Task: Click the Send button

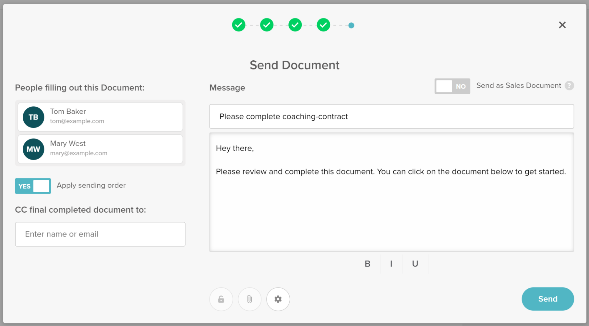Action: (x=547, y=299)
